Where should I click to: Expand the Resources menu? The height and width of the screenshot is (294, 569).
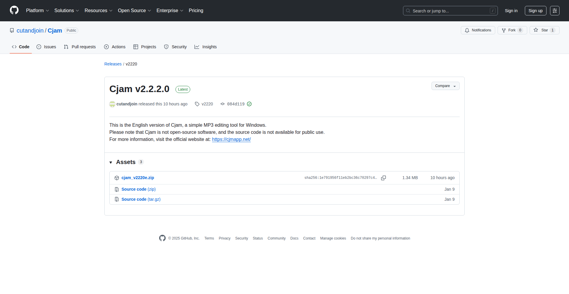click(98, 10)
